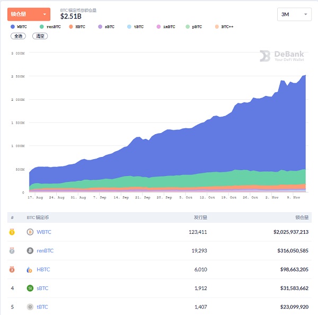Click the 清空 clear-all button
Image resolution: width=318 pixels, height=315 pixels.
point(40,36)
